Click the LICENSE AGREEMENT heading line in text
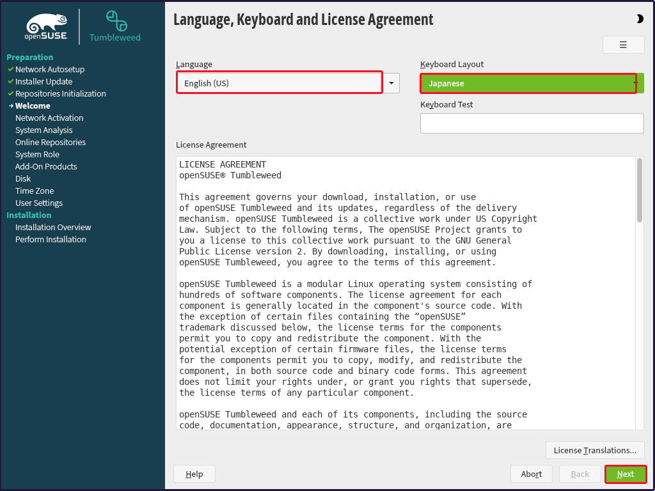 click(223, 164)
